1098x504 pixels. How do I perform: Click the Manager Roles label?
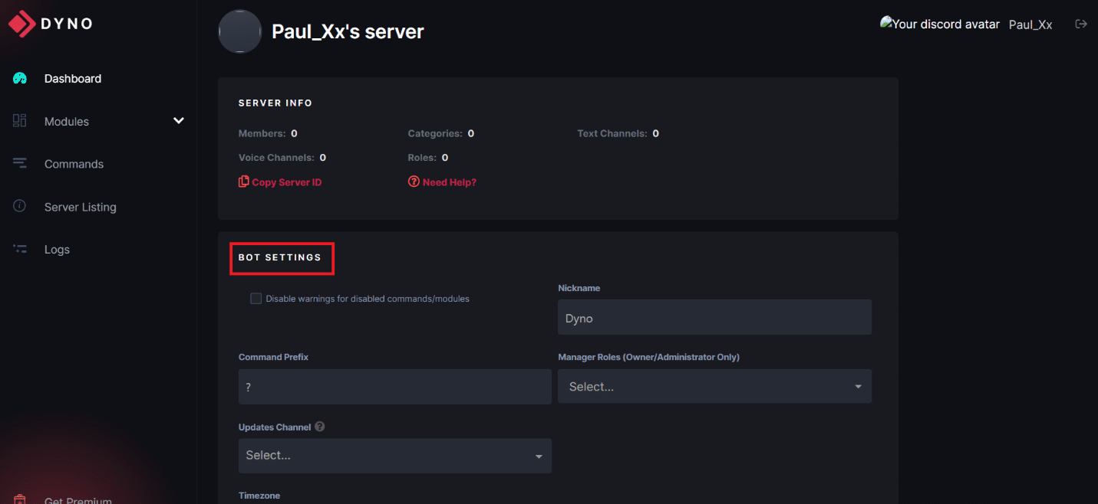point(648,357)
